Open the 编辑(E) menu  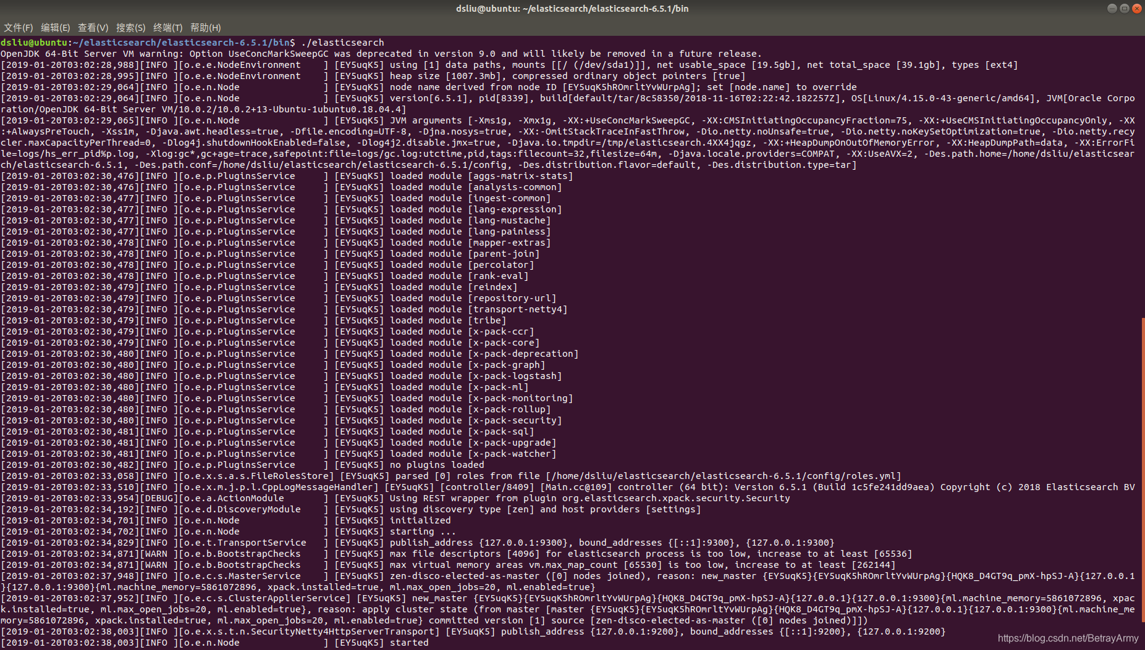(55, 28)
